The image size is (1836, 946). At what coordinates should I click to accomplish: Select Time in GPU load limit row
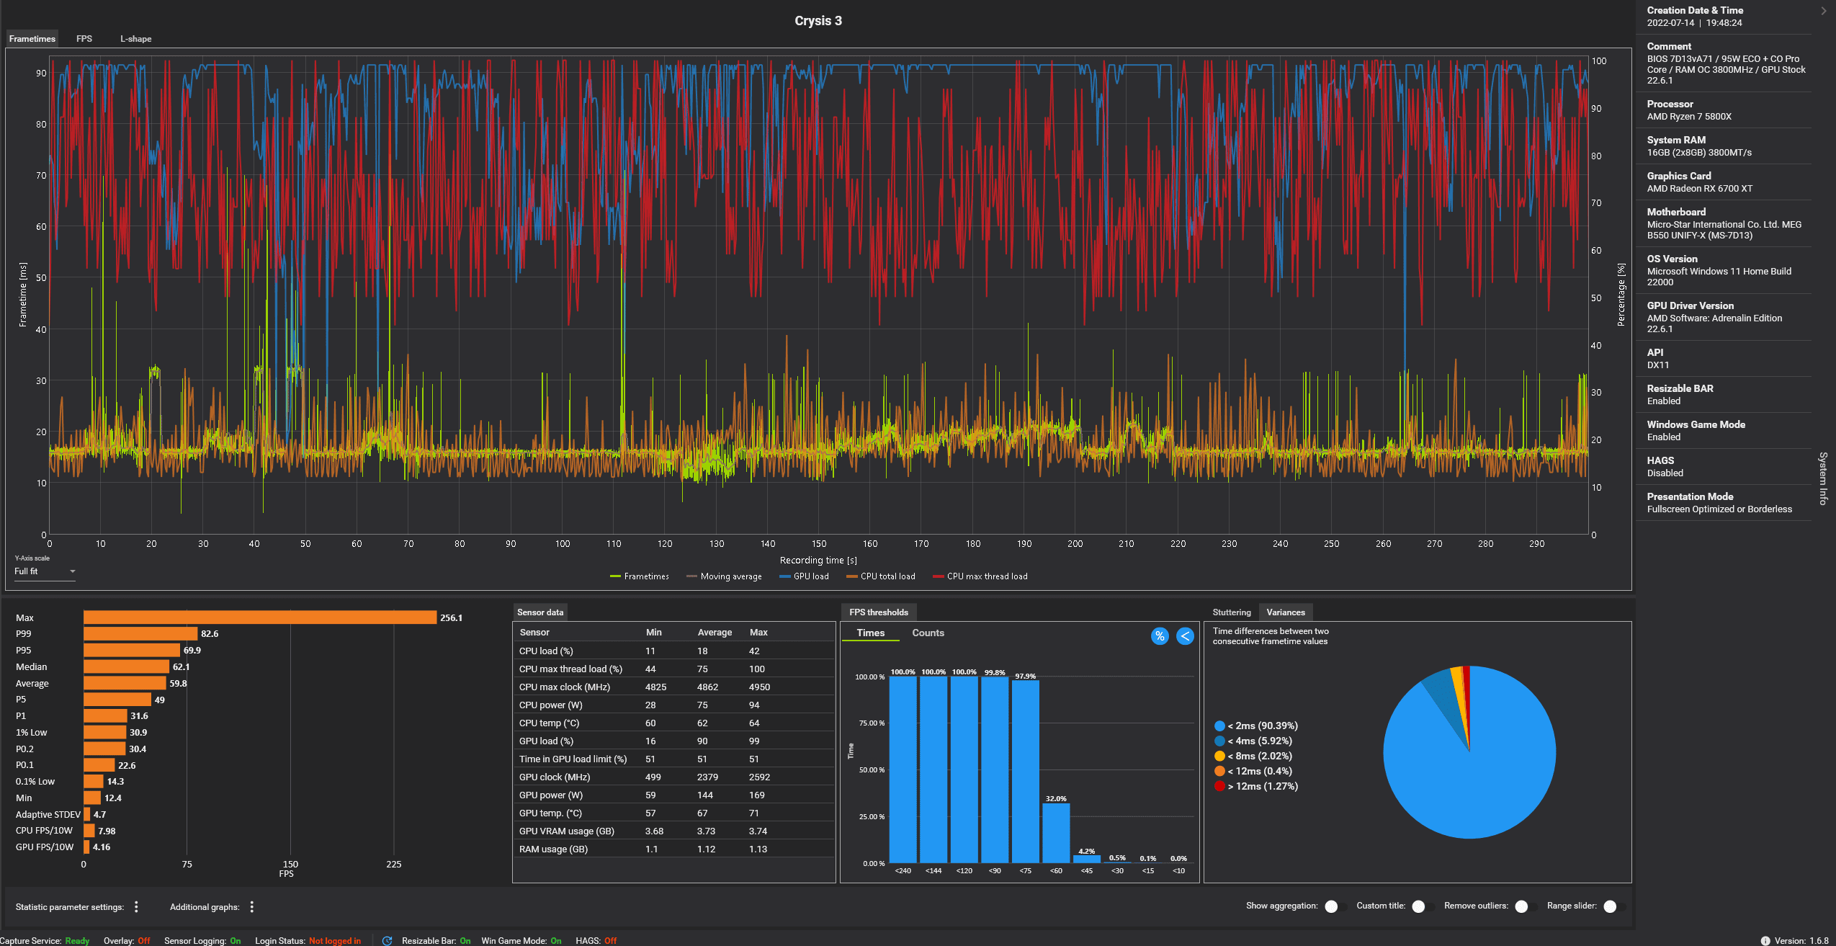tap(674, 759)
